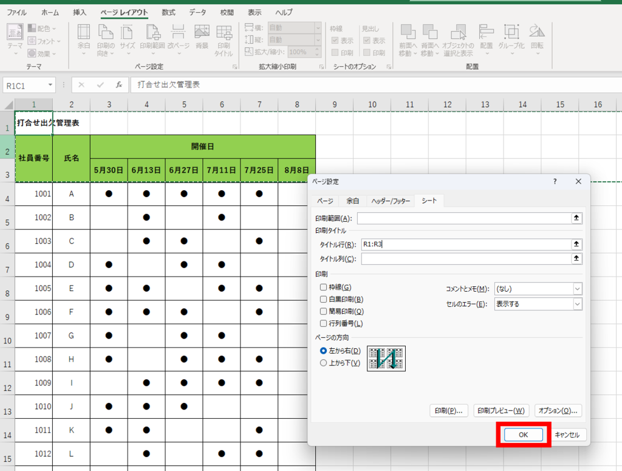Open the 効果 theme effects menu
622x471 pixels.
[x=42, y=53]
